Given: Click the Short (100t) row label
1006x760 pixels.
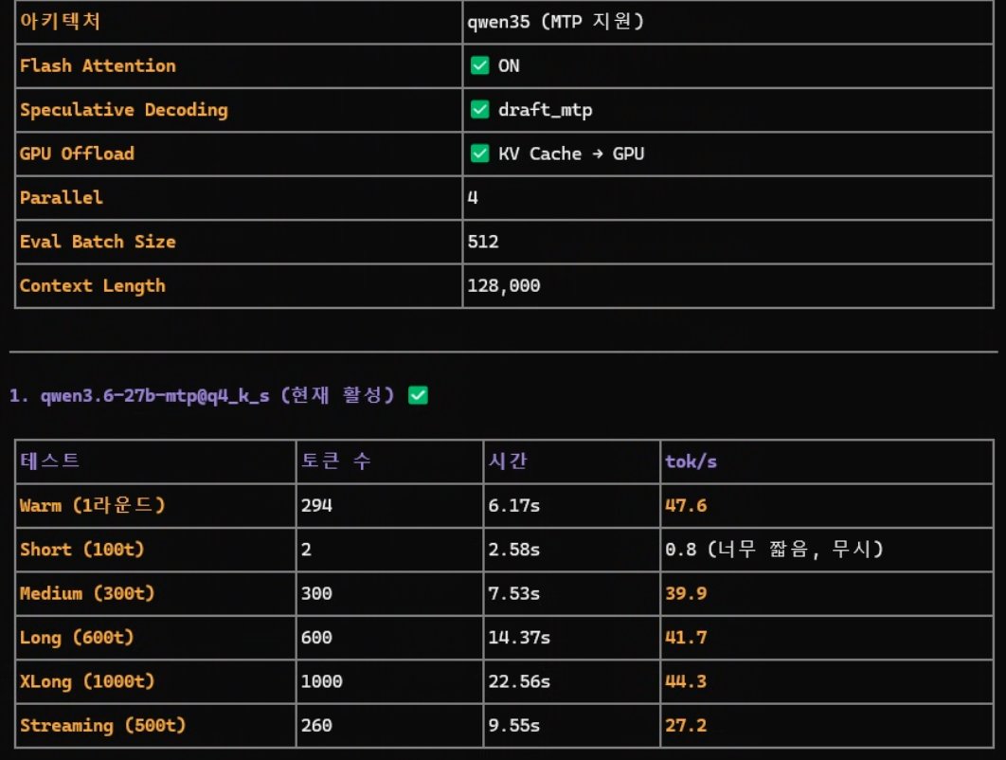Looking at the screenshot, I should 82,550.
